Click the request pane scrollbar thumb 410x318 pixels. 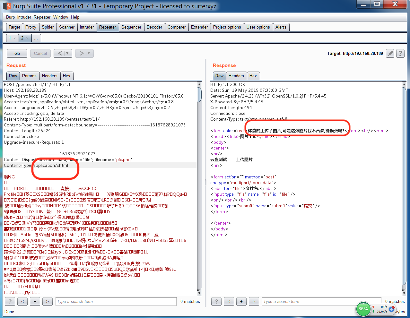(199, 94)
